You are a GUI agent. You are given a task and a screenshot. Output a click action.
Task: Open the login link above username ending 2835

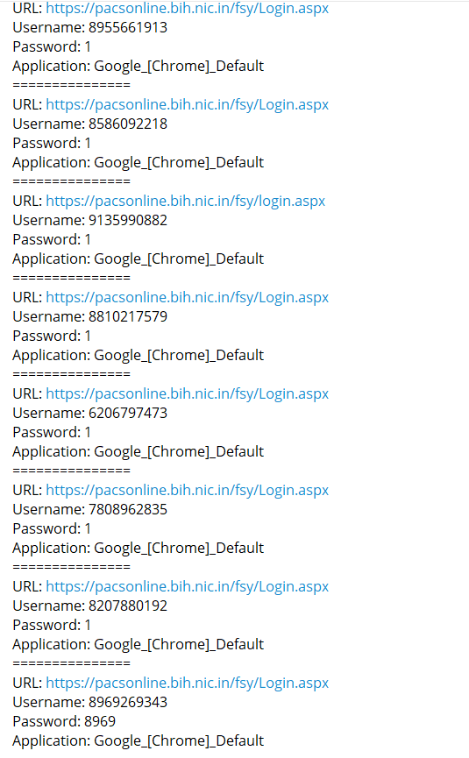pyautogui.click(x=187, y=490)
